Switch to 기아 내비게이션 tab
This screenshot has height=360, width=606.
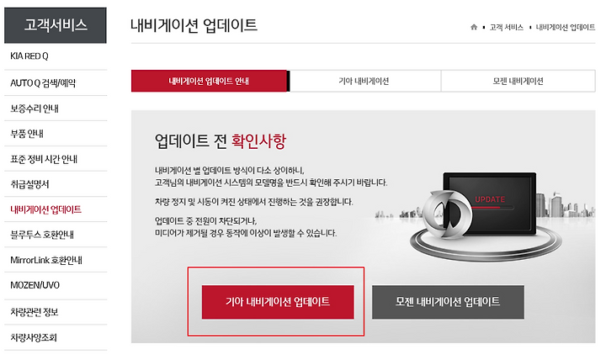click(364, 81)
